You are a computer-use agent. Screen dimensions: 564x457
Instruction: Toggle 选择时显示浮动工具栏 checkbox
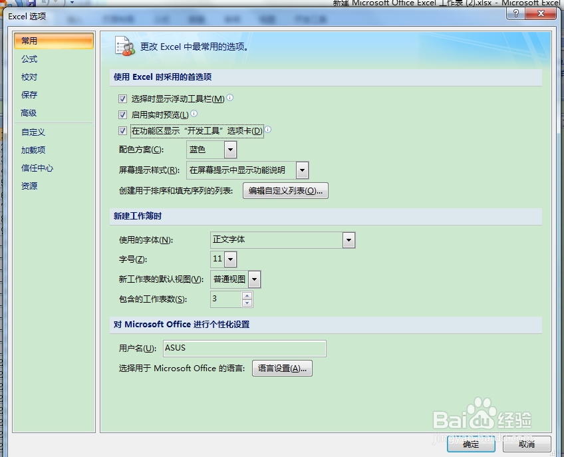tap(122, 98)
